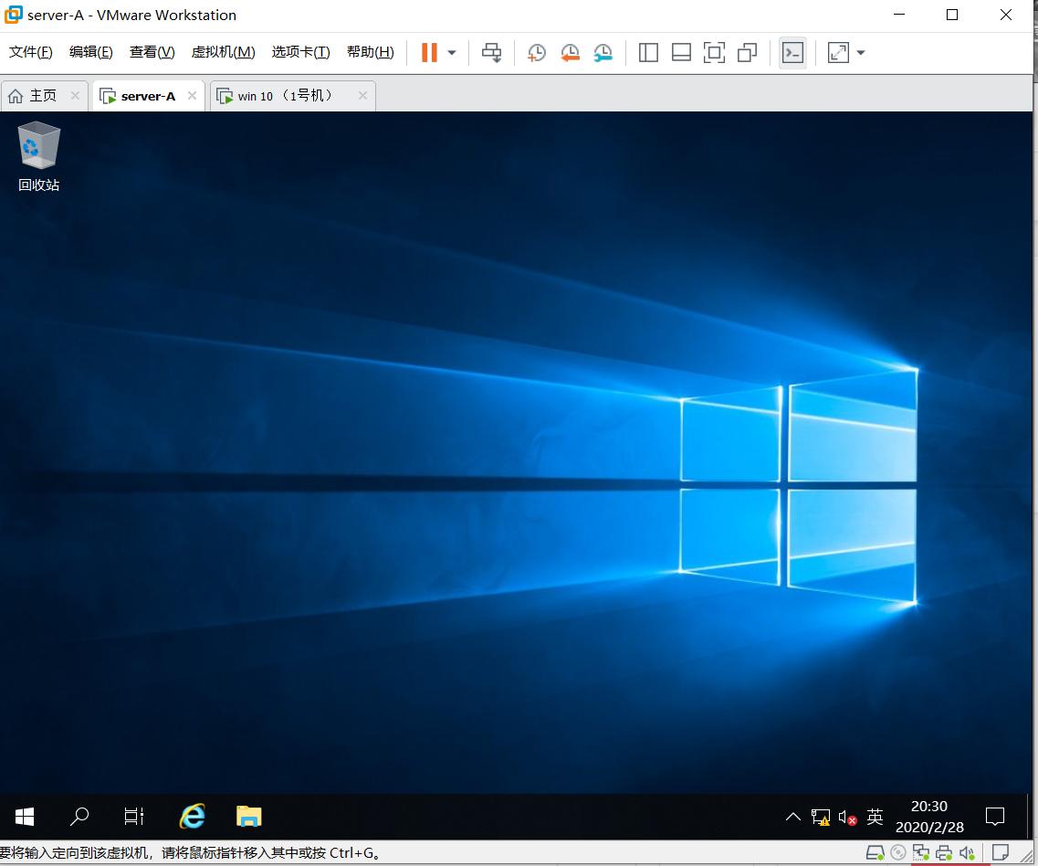Suspend the virtual machine
The image size is (1038, 866).
(427, 52)
